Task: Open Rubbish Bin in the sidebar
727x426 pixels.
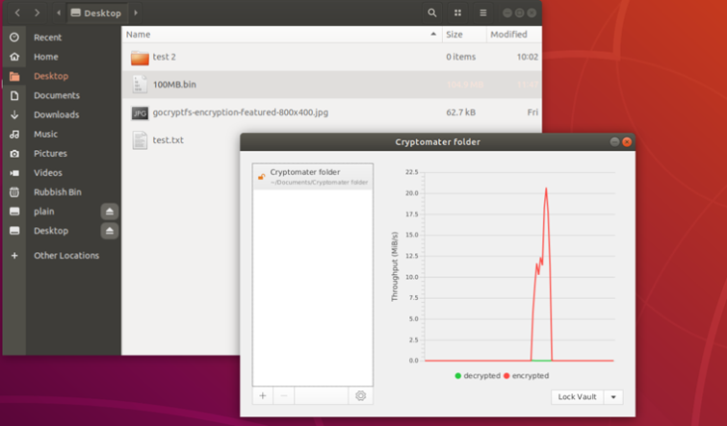Action: (62, 192)
